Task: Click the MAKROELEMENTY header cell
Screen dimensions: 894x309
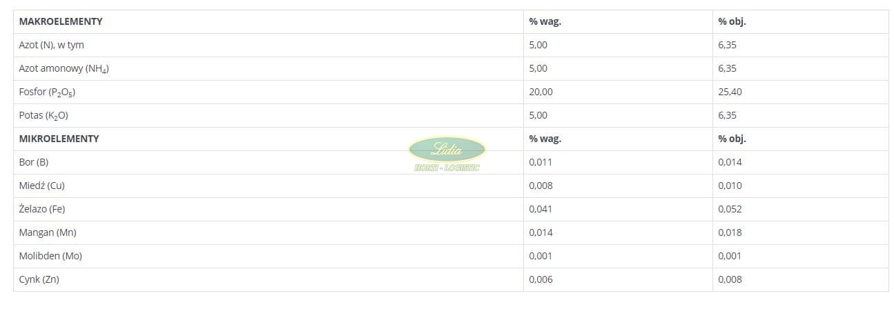Action: coord(61,21)
